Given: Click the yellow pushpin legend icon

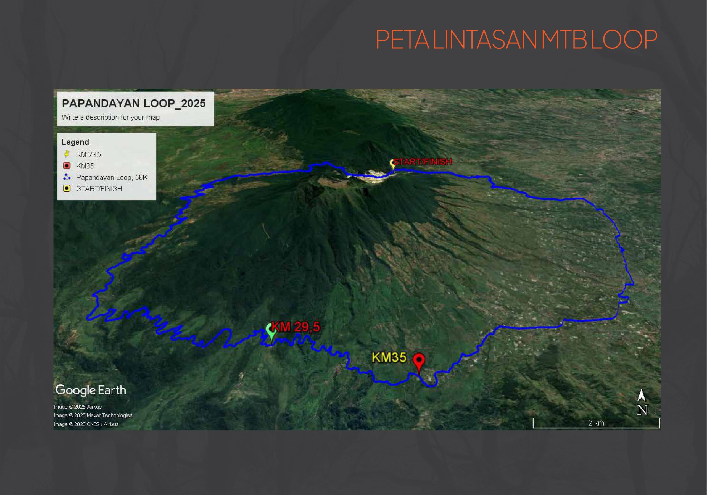Looking at the screenshot, I should pos(67,154).
